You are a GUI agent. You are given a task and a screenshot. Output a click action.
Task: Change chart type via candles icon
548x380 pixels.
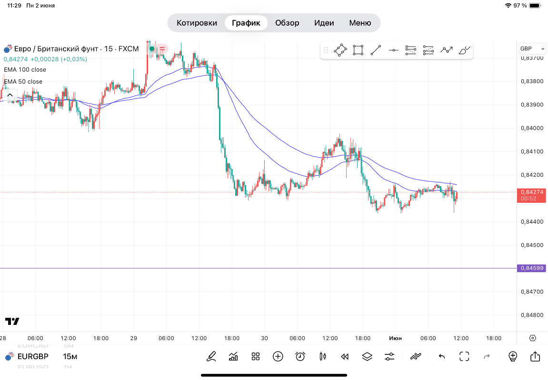point(323,356)
